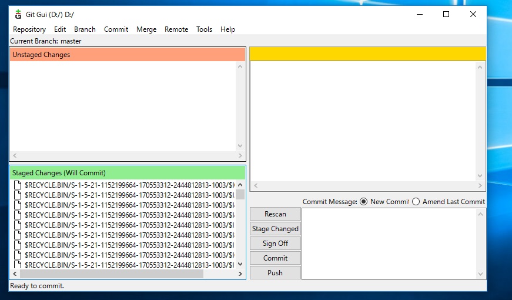Image resolution: width=512 pixels, height=300 pixels.
Task: Click the 'Ready to commit.' status bar text
Action: tap(37, 286)
